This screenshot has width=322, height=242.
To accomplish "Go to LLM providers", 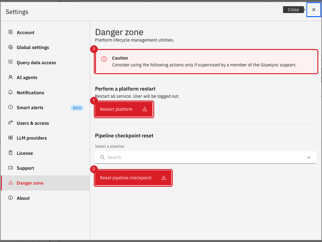I will (x=45, y=138).
